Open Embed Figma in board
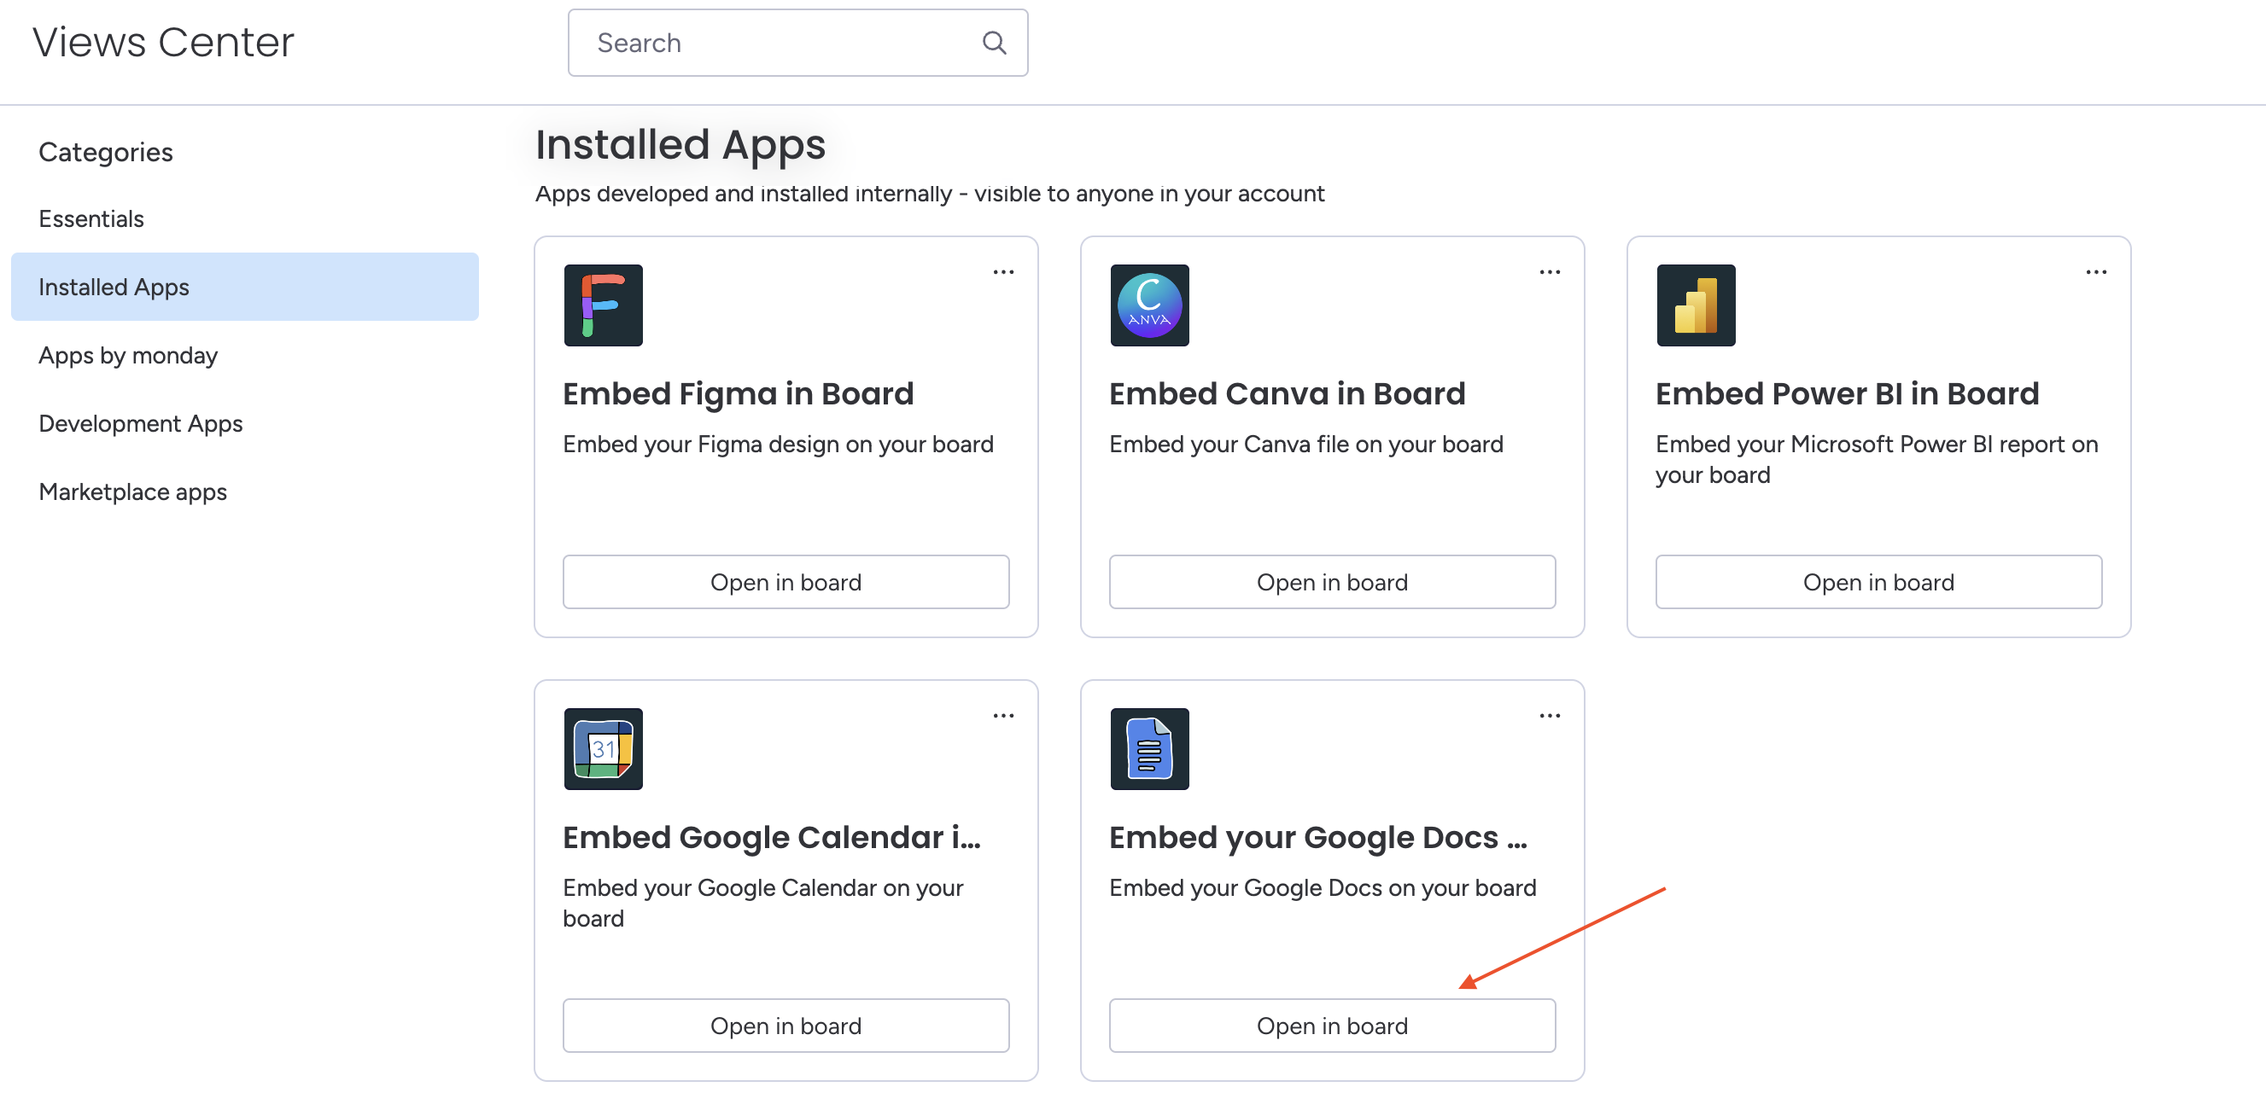Viewport: 2266px width, 1116px height. [786, 582]
